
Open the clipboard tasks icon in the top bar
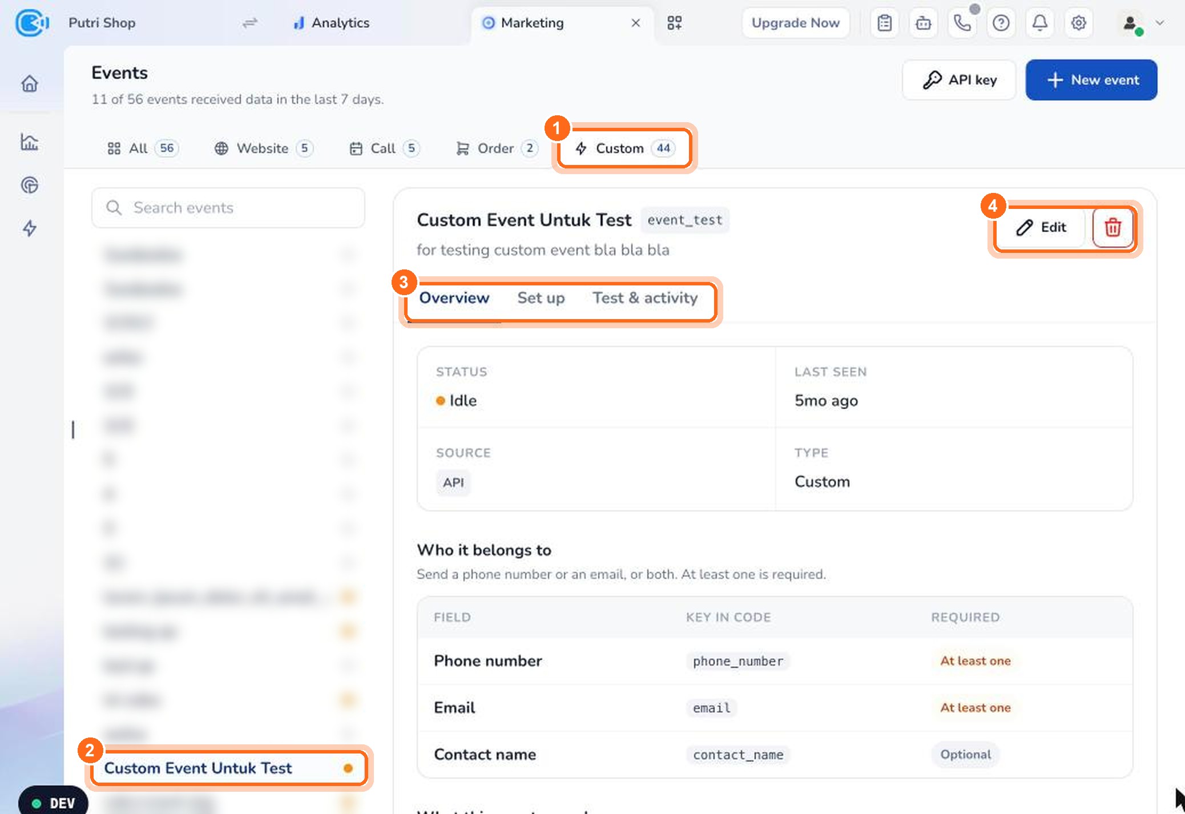coord(885,23)
